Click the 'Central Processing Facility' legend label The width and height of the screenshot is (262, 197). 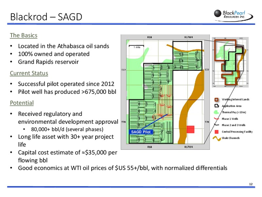click(237, 132)
